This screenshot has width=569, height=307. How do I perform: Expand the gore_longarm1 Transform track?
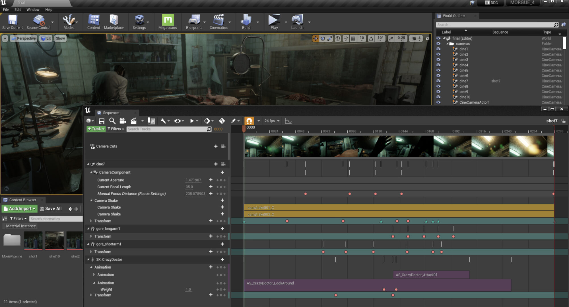pyautogui.click(x=91, y=236)
